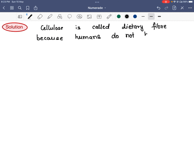Choose the blue pen color

tap(135, 17)
